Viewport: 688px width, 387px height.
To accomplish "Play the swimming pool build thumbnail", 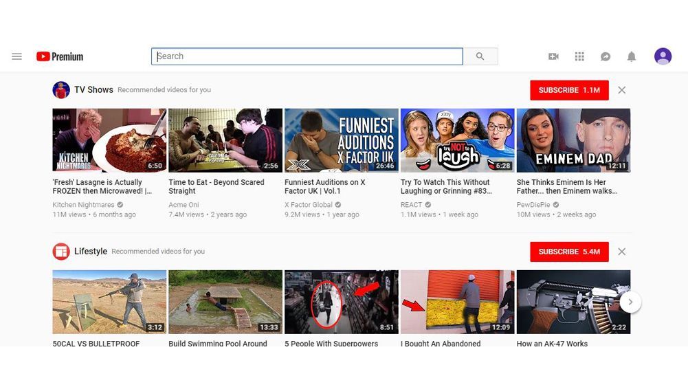I will pyautogui.click(x=225, y=302).
